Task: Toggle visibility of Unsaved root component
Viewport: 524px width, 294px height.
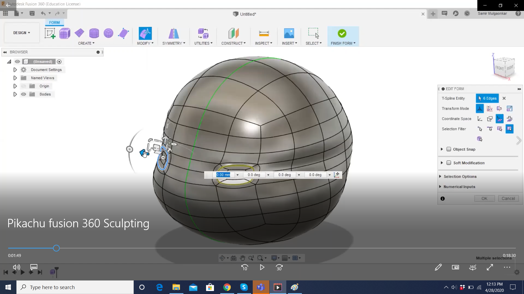Action: coord(17,62)
